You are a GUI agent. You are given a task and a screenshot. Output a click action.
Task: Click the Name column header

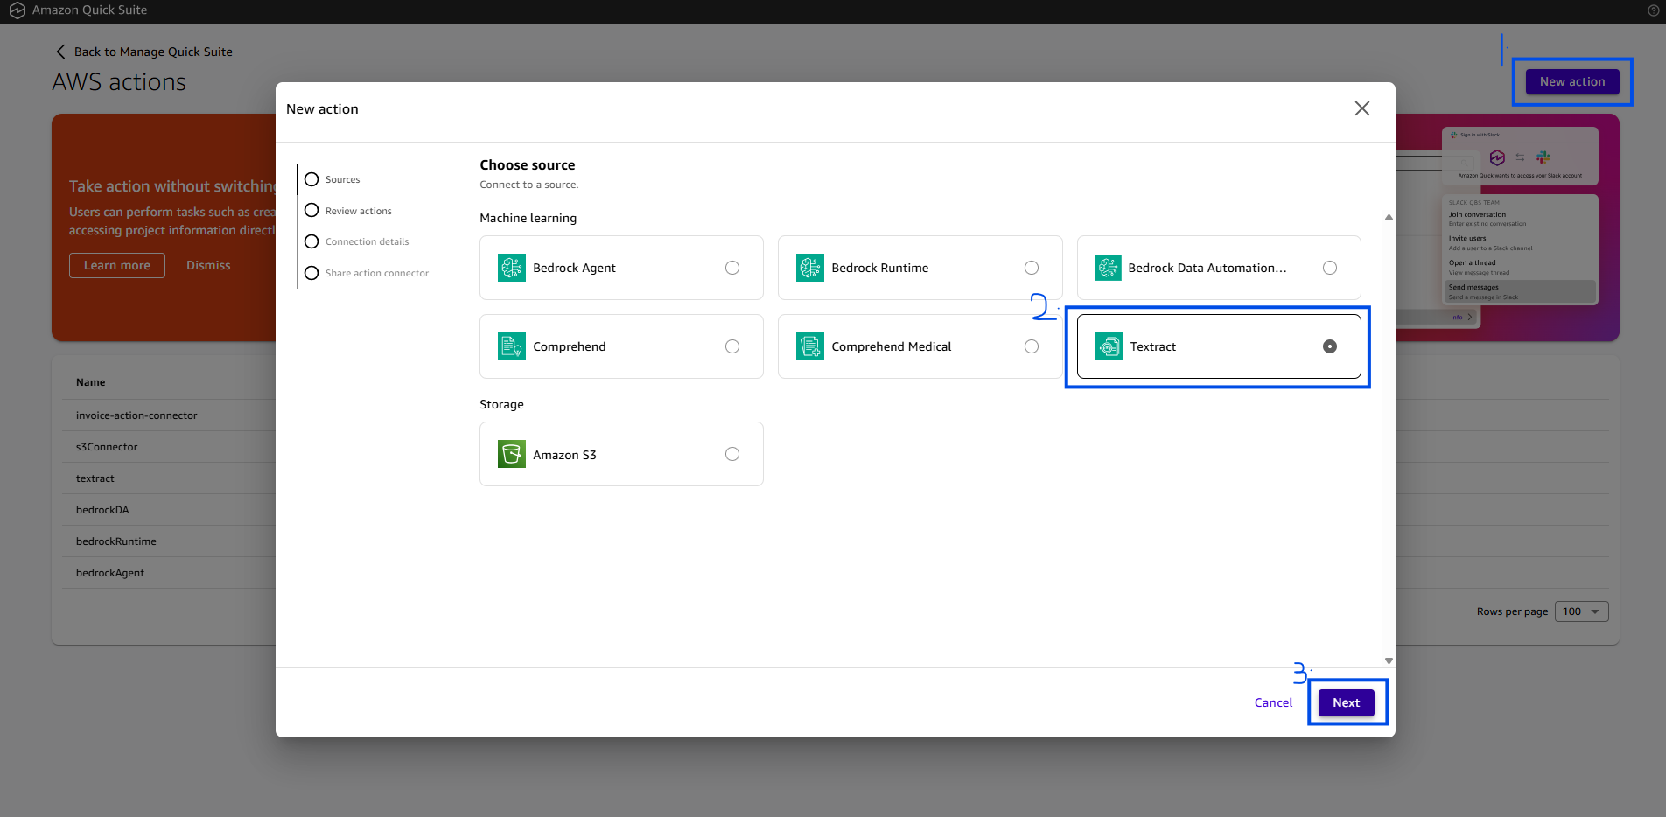coord(90,382)
